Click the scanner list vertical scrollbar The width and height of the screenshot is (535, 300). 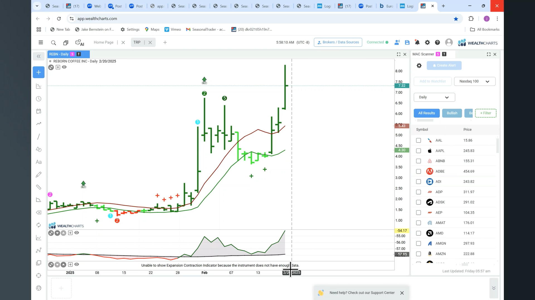(497, 145)
